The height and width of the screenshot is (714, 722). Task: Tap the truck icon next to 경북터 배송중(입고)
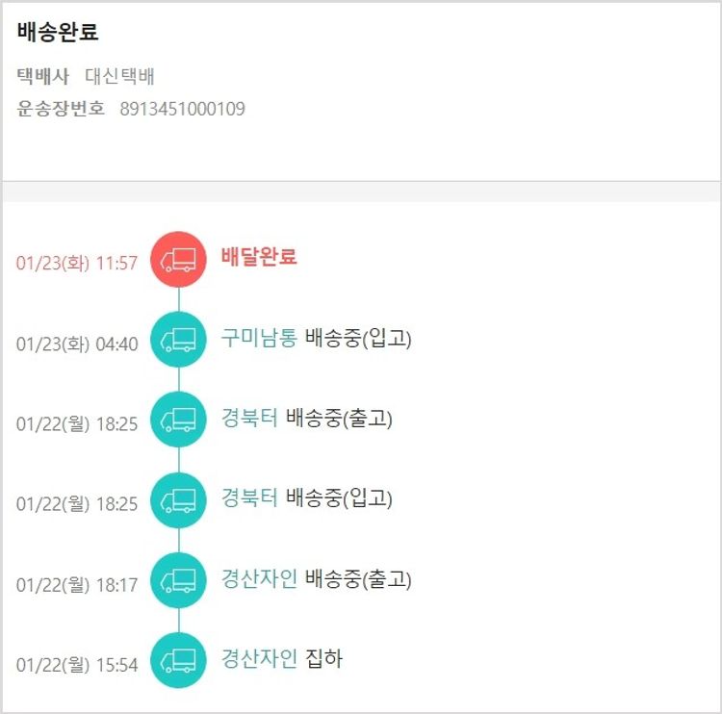tap(178, 499)
